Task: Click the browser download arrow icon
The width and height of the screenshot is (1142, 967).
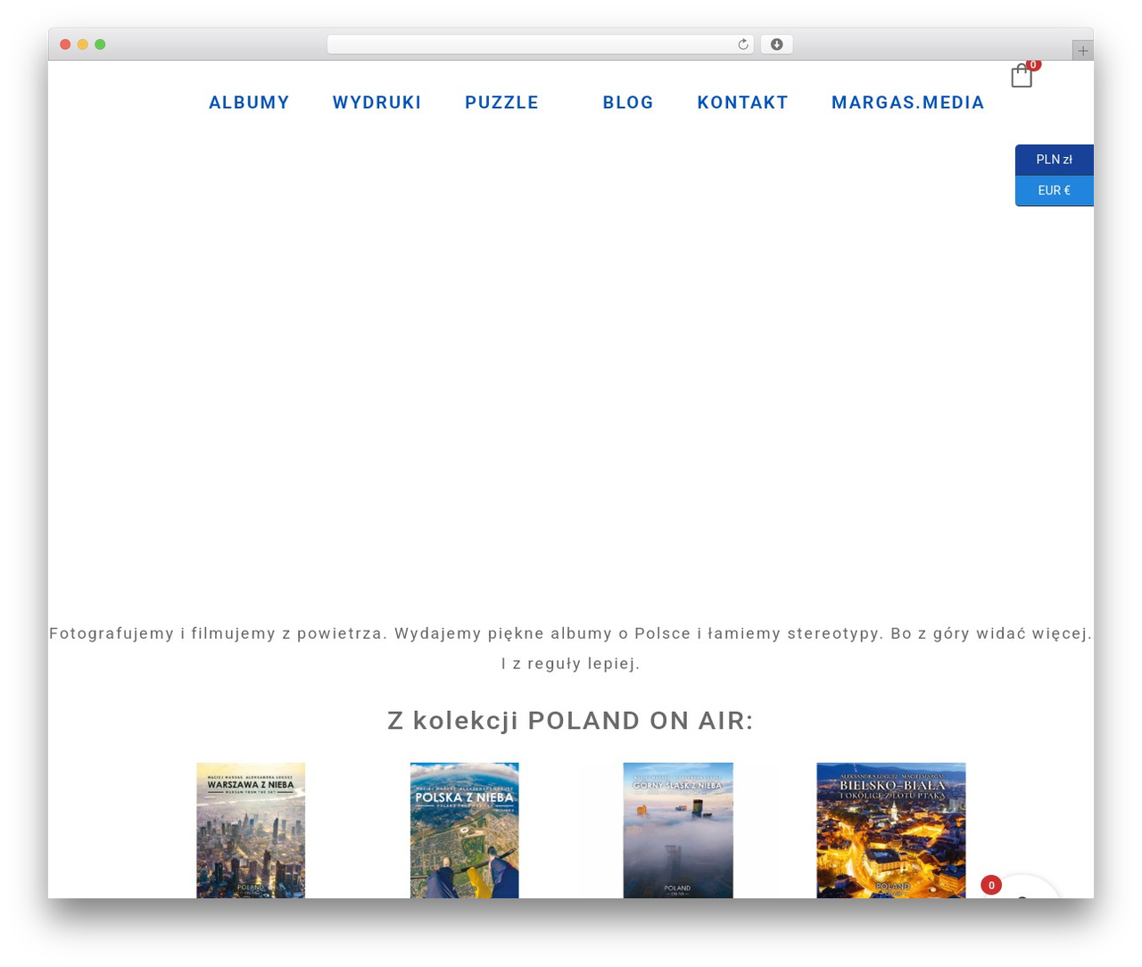Action: pos(776,45)
